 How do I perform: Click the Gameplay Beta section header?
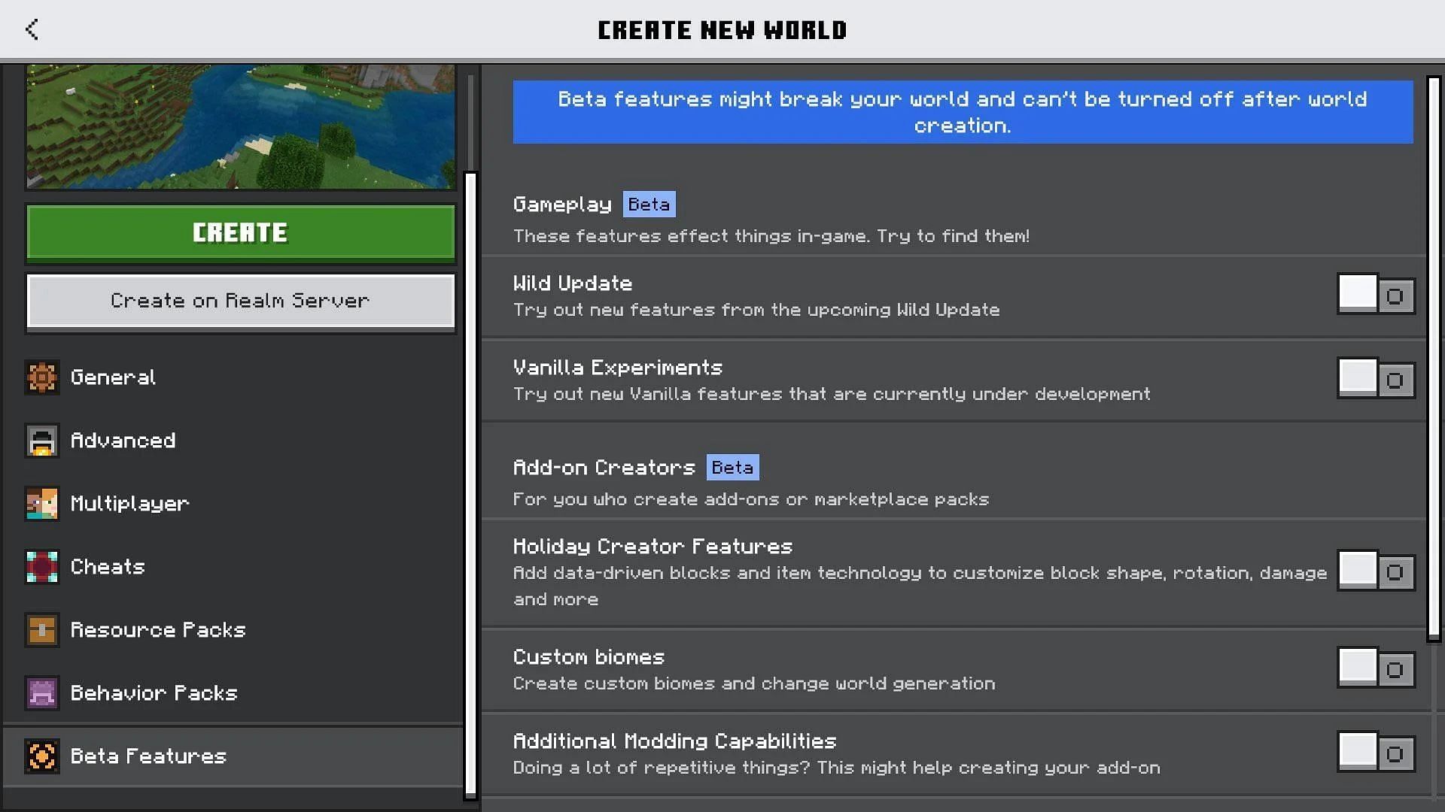pyautogui.click(x=592, y=205)
